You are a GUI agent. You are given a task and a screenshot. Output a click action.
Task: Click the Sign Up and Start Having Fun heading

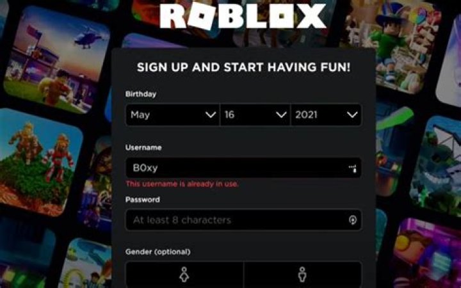click(244, 67)
